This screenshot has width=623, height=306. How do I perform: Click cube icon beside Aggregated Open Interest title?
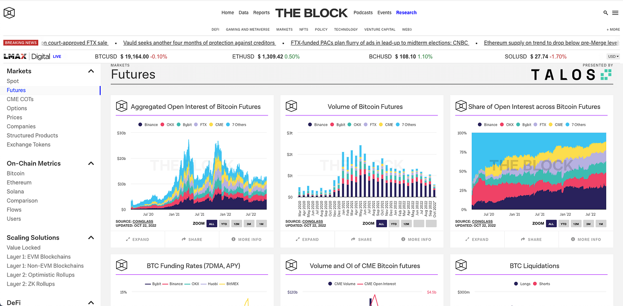click(121, 106)
